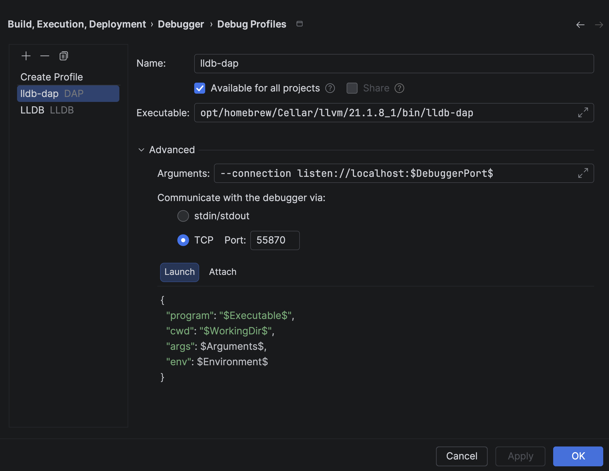609x471 pixels.
Task: Click the "env" line in JSON
Action: click(x=217, y=362)
